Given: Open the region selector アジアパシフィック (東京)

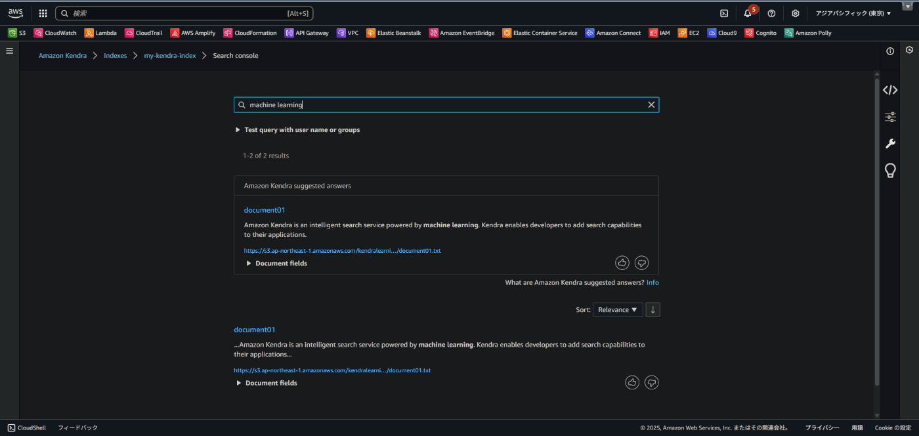Looking at the screenshot, I should [853, 13].
